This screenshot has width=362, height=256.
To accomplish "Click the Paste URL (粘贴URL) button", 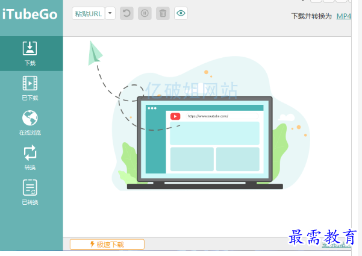I will tap(89, 13).
